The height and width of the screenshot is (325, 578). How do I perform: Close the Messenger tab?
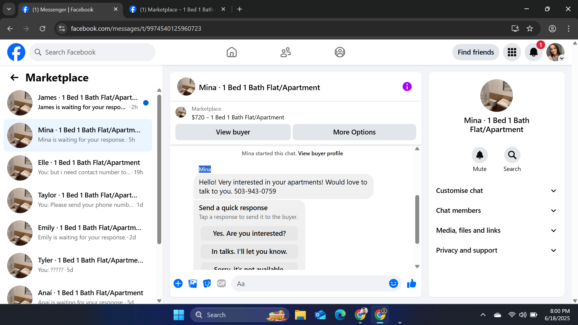pyautogui.click(x=116, y=9)
